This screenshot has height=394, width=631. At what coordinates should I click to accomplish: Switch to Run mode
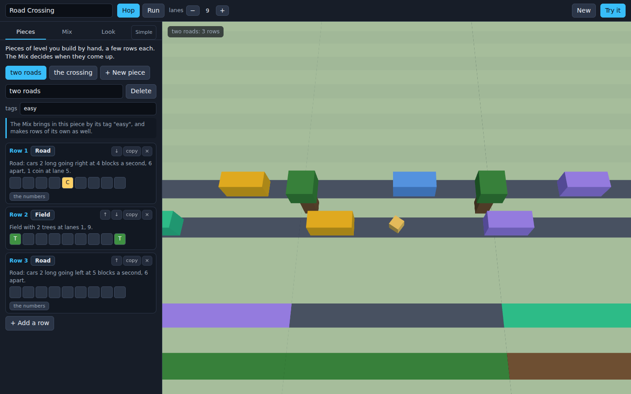[x=153, y=10]
